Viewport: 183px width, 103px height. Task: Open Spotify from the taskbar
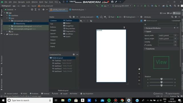point(109,100)
